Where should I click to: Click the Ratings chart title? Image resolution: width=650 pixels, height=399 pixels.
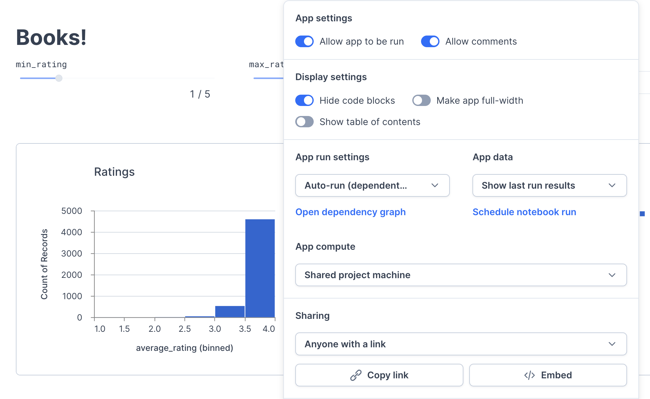[114, 172]
